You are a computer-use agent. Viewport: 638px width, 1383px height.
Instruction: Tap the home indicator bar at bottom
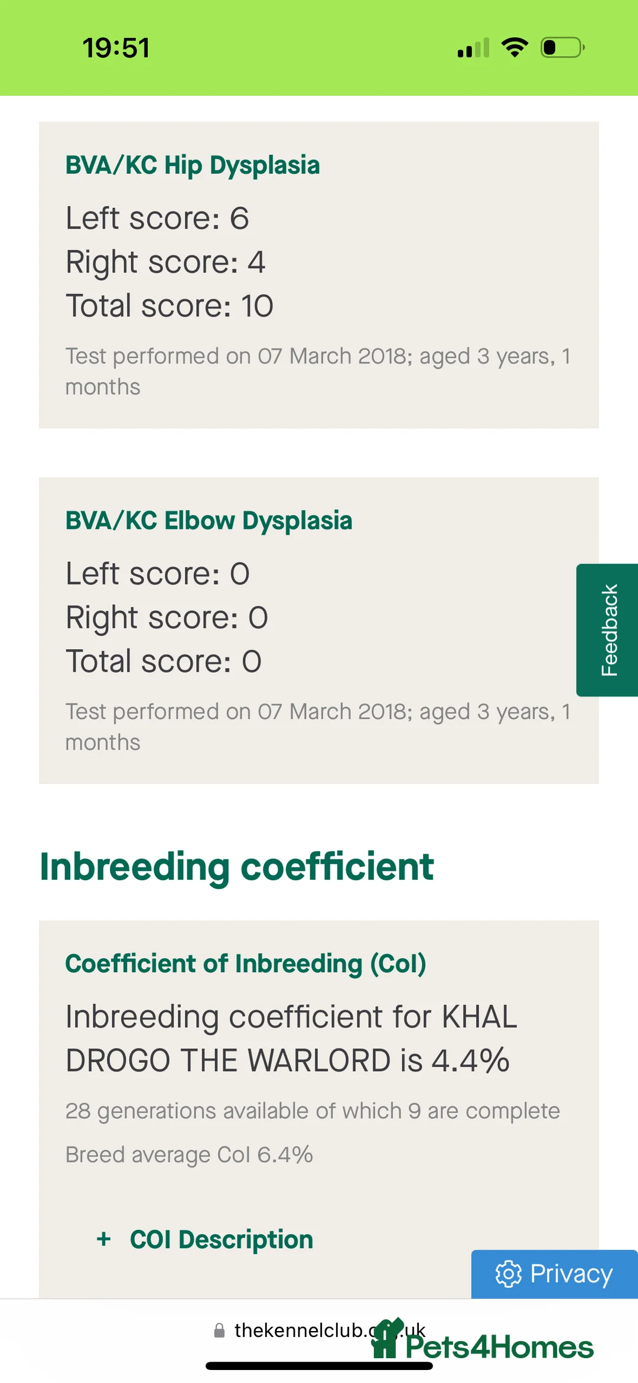pos(319,1366)
